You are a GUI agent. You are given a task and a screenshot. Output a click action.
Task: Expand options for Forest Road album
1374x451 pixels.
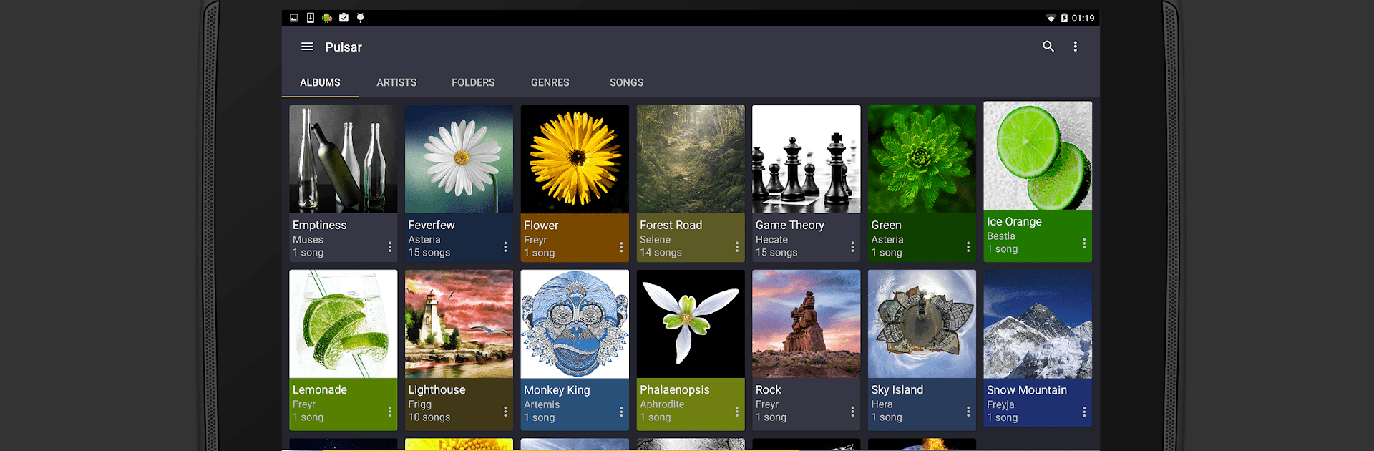pyautogui.click(x=737, y=247)
